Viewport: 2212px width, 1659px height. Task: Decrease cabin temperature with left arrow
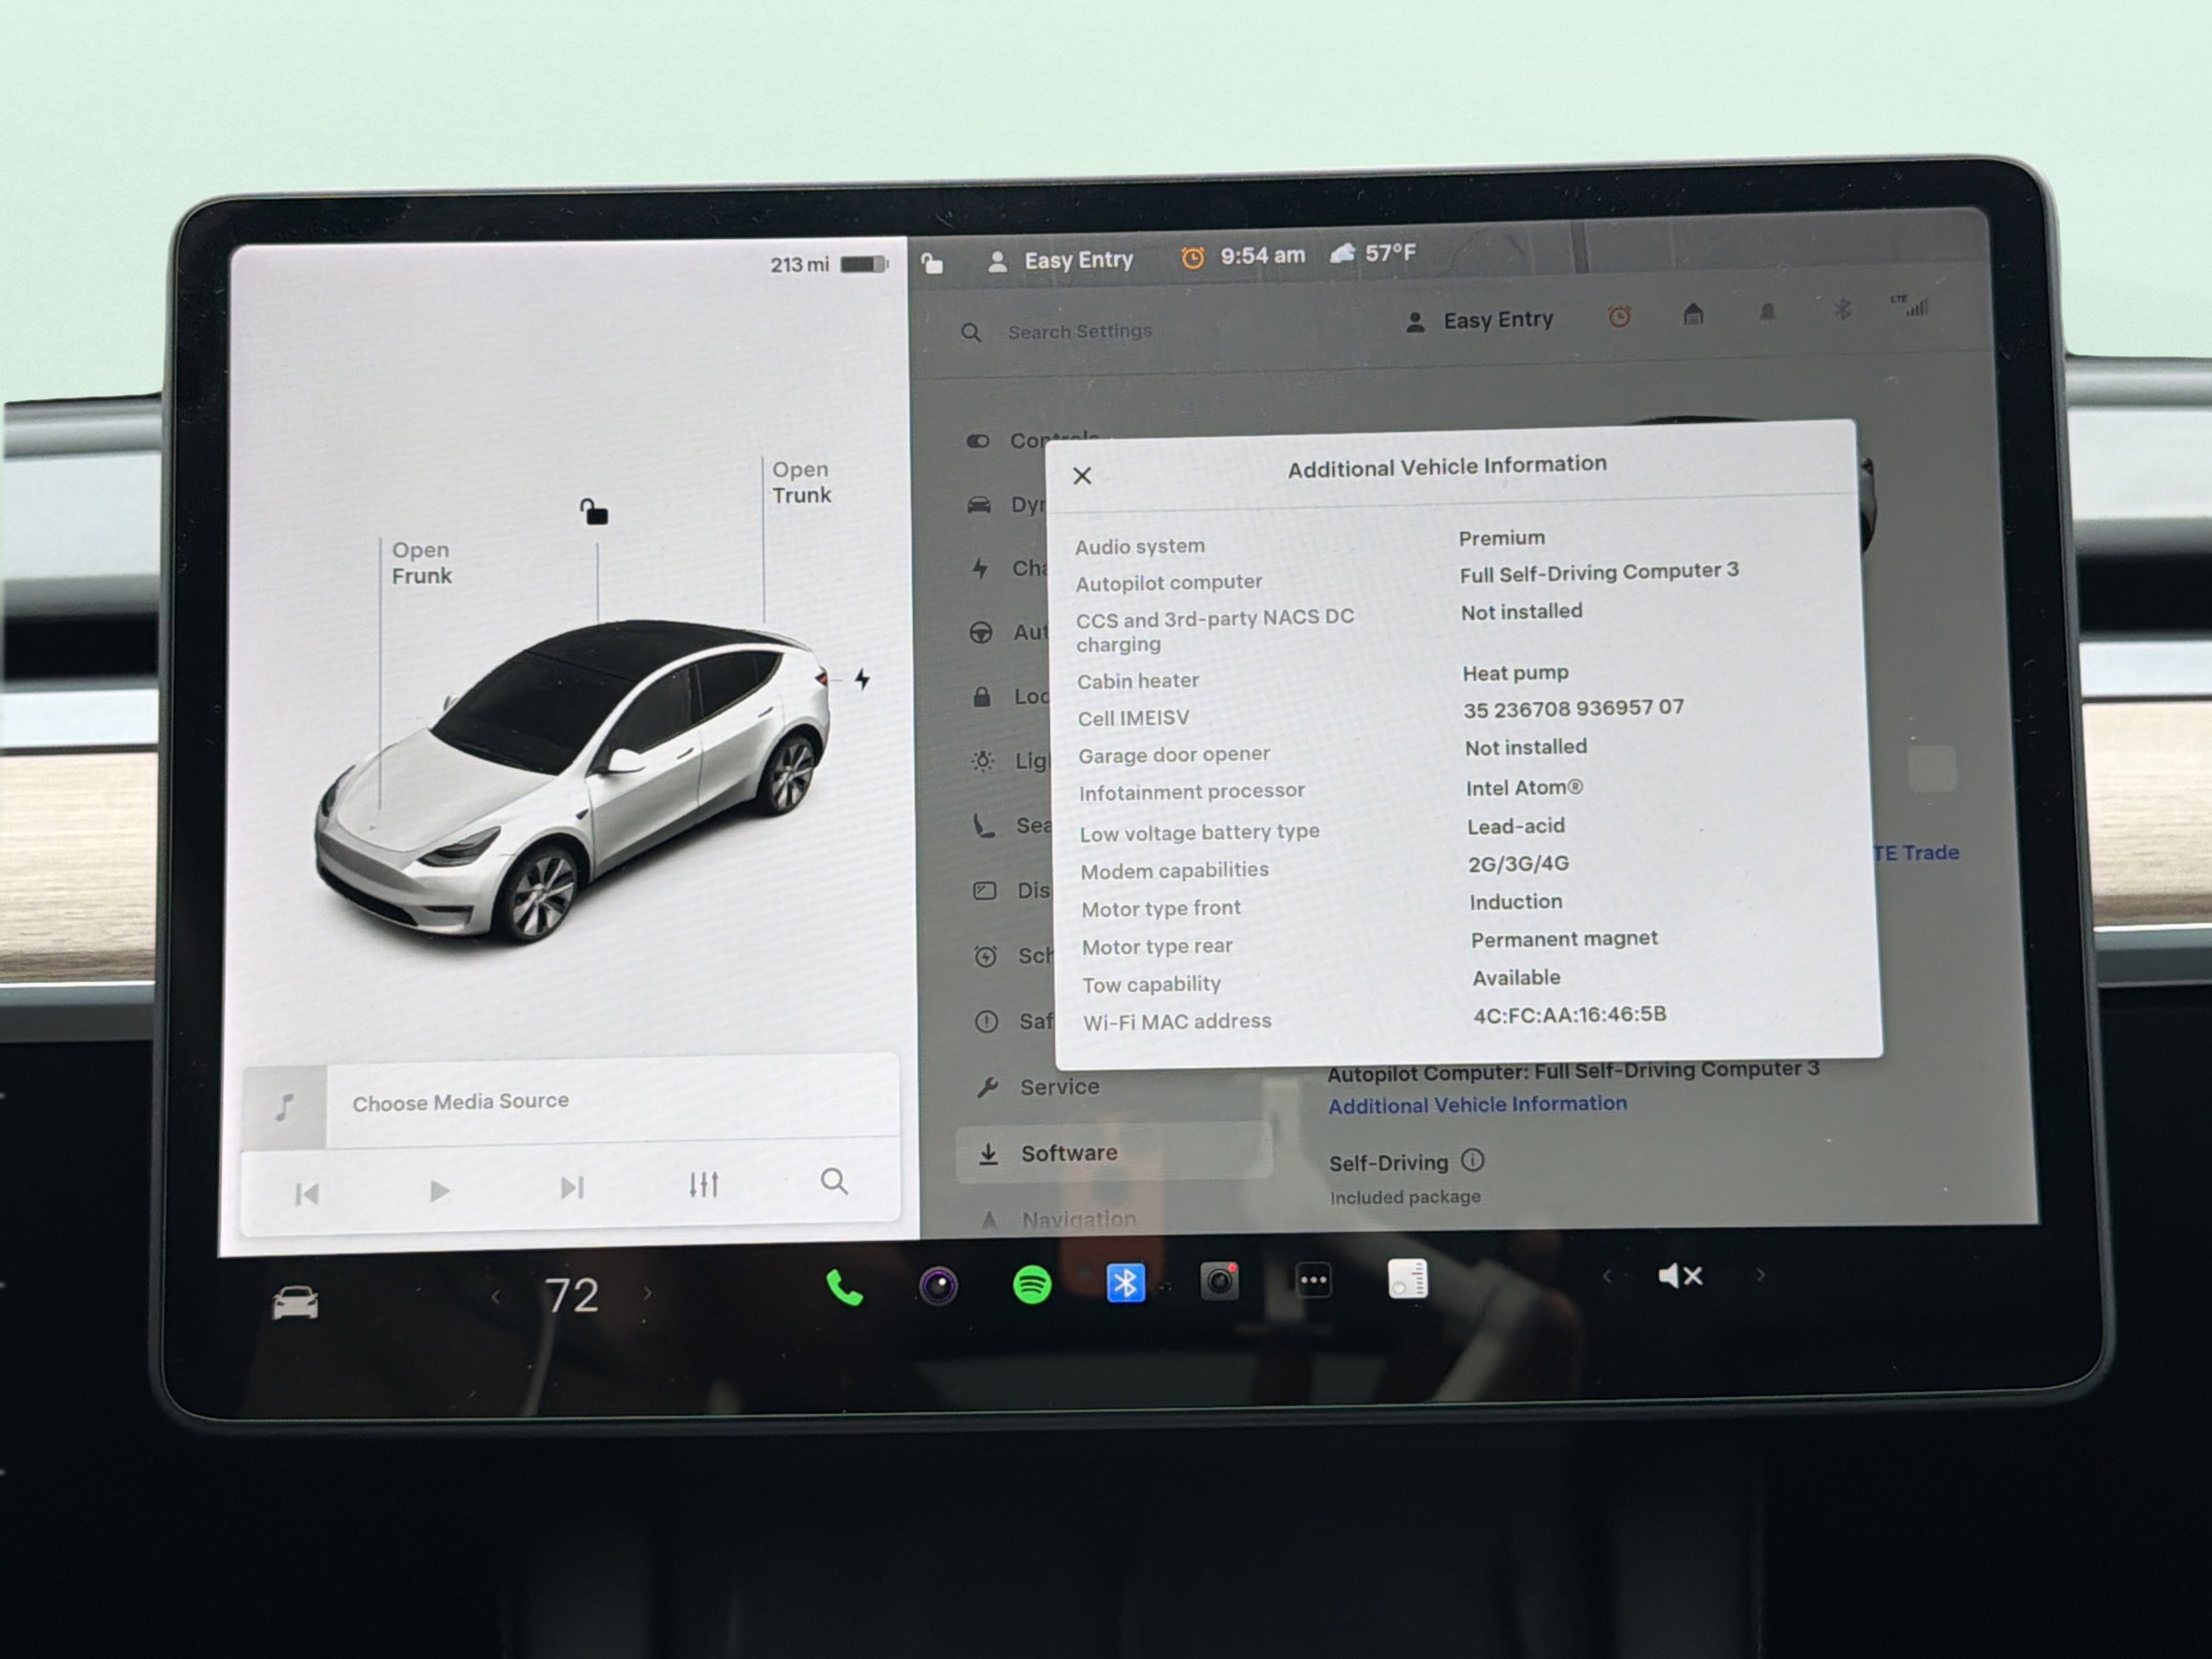(x=495, y=1297)
